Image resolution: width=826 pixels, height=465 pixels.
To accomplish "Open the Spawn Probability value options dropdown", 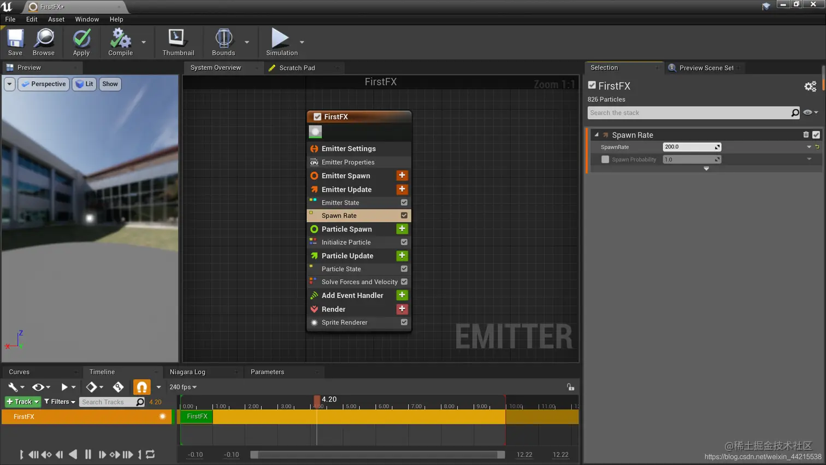I will [x=809, y=160].
